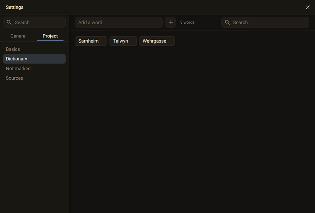Viewport: 315px width, 213px height.
Task: Open the Not marked section
Action: coord(34,69)
